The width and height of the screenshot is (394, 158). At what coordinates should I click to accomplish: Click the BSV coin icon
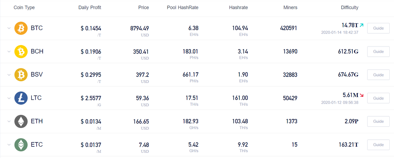coord(21,75)
